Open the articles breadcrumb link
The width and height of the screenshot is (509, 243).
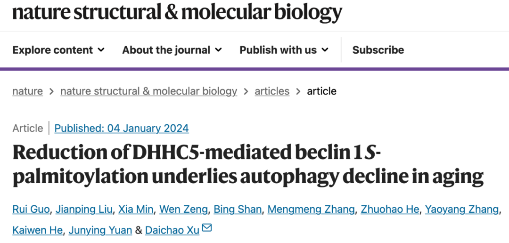coord(272,91)
